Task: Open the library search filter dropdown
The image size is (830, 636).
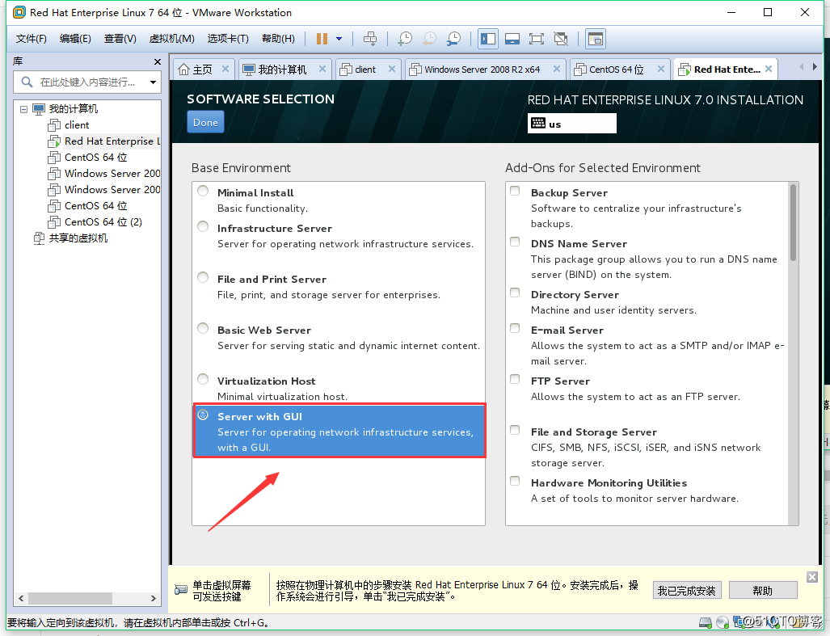Action: pos(153,82)
